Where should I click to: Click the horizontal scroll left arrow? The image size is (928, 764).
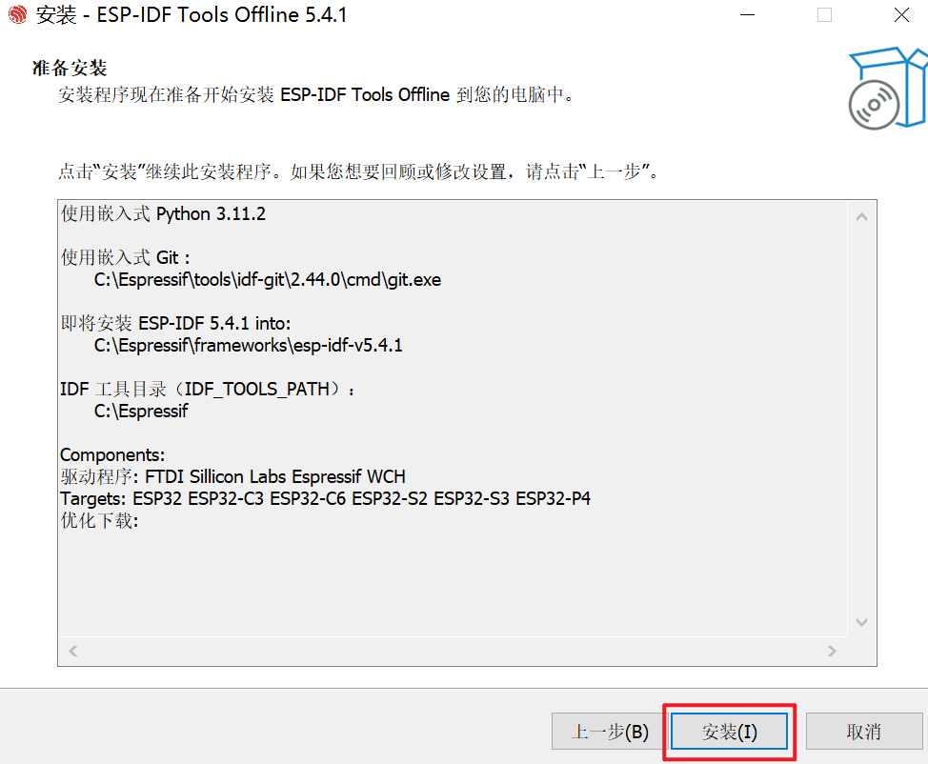tap(72, 651)
